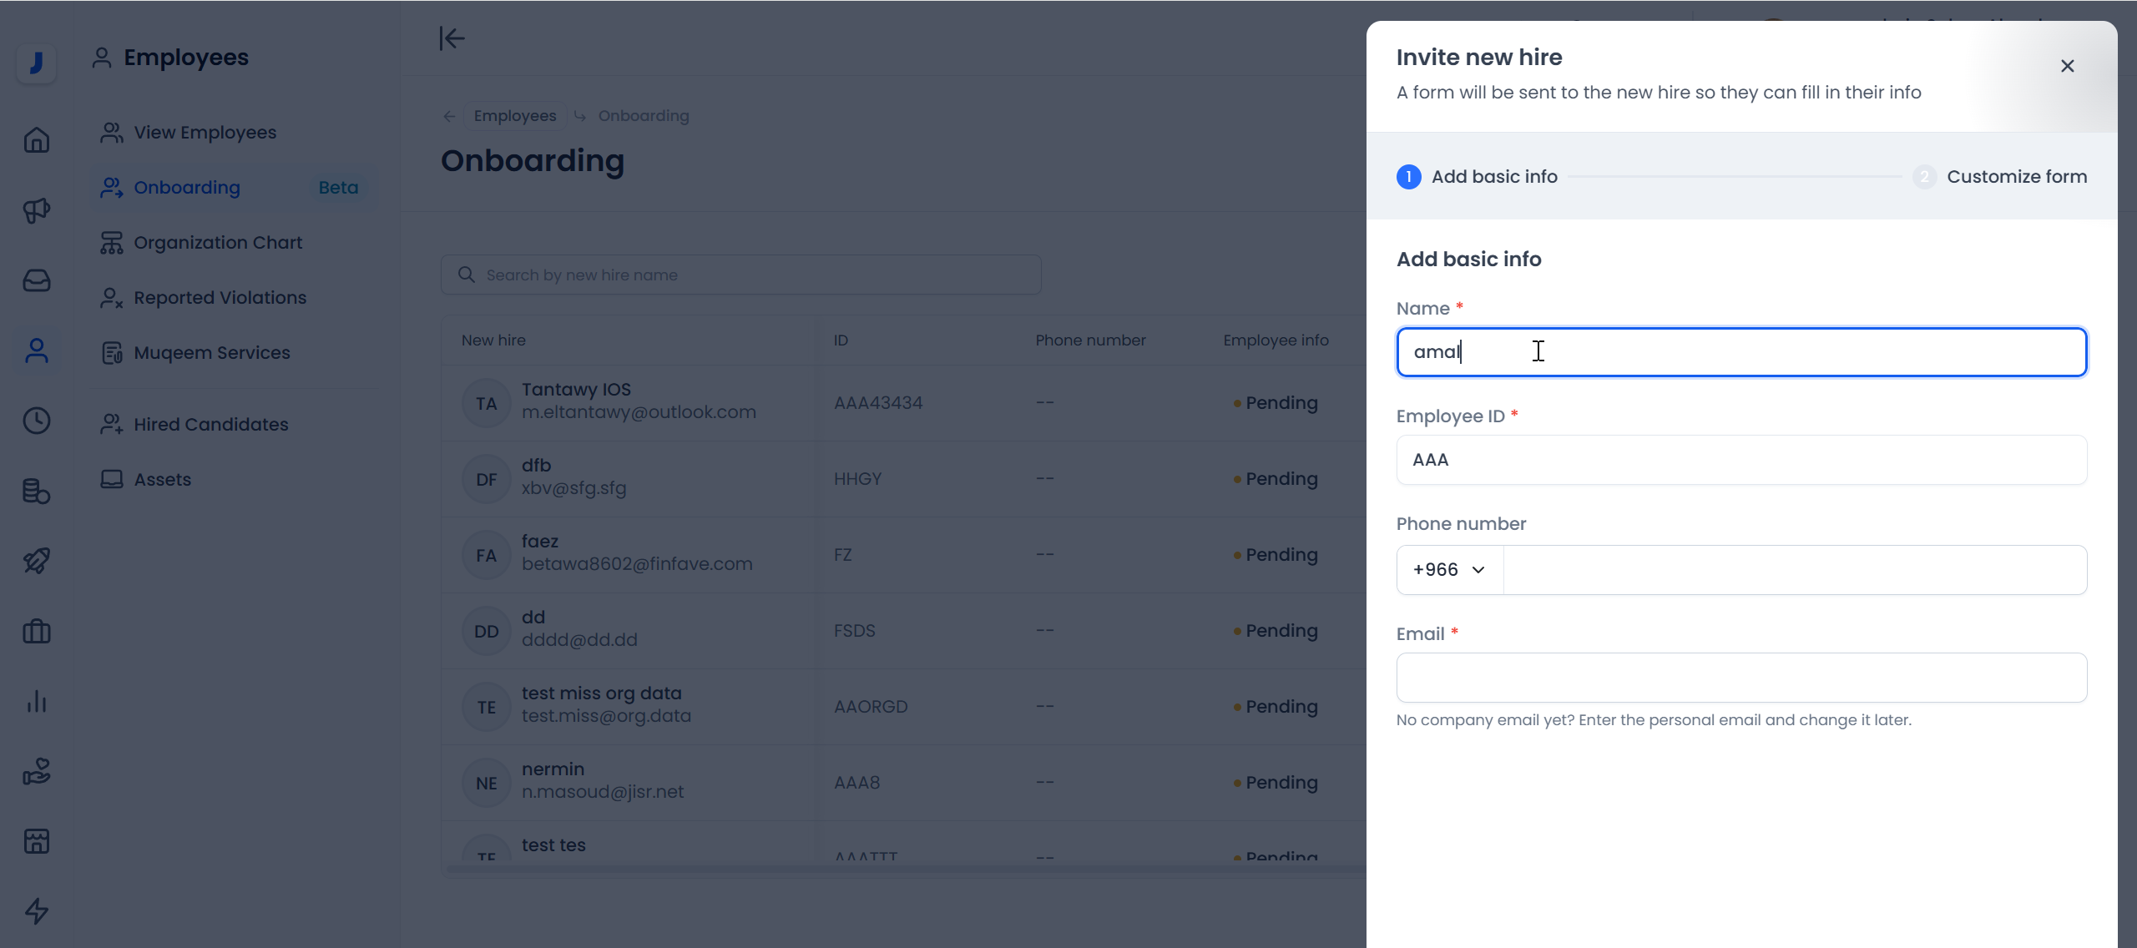Click the Email input field
The image size is (2137, 948).
click(1741, 678)
